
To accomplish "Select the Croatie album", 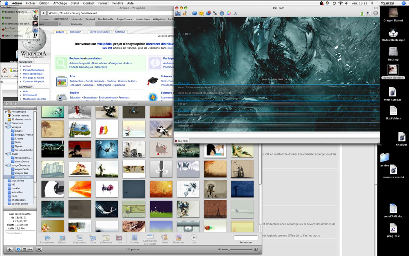I will click(19, 138).
